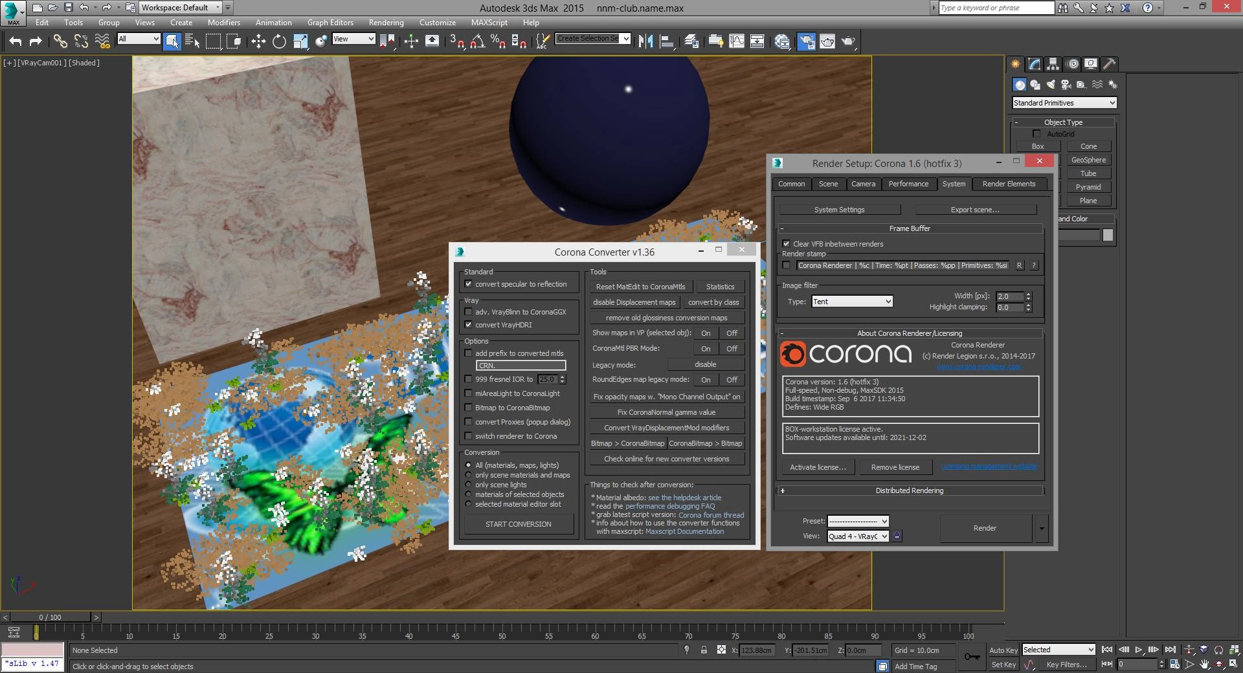The height and width of the screenshot is (673, 1243).
Task: Click the Select and Link chain icon
Action: tap(60, 41)
